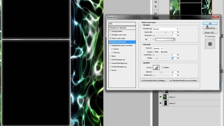The image size is (224, 126).
Task: Open the white glow color swatch
Action: [149, 40]
